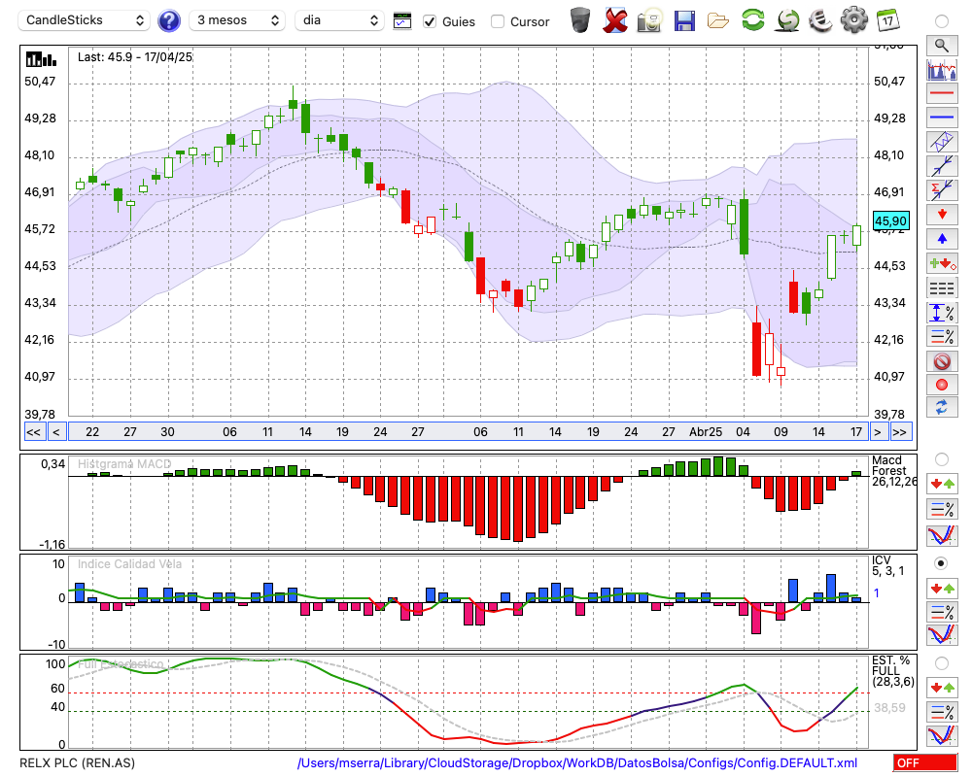Select the blue channel zigzag tool

click(x=942, y=141)
